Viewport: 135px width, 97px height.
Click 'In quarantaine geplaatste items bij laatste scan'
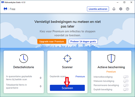pyautogui.click(x=19, y=78)
